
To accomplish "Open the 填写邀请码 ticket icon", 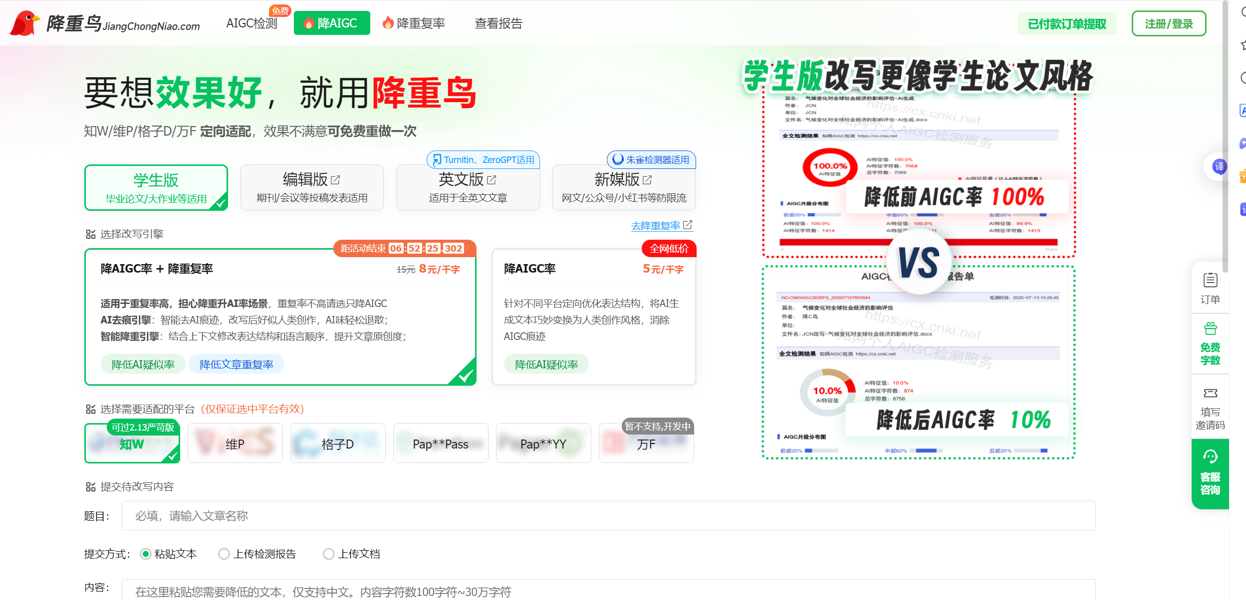I will 1210,393.
